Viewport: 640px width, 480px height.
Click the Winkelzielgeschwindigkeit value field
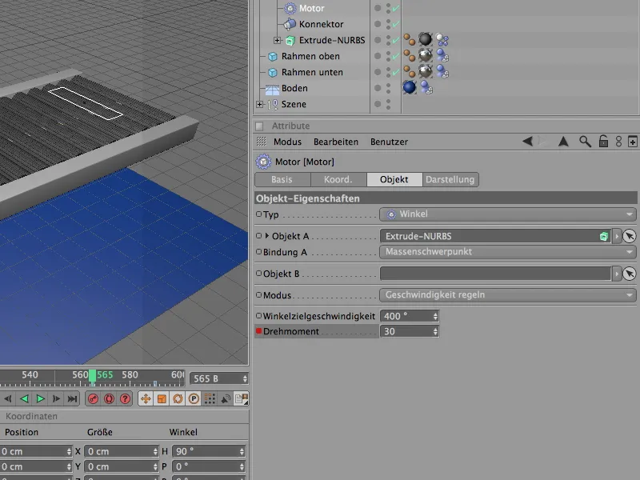(405, 316)
